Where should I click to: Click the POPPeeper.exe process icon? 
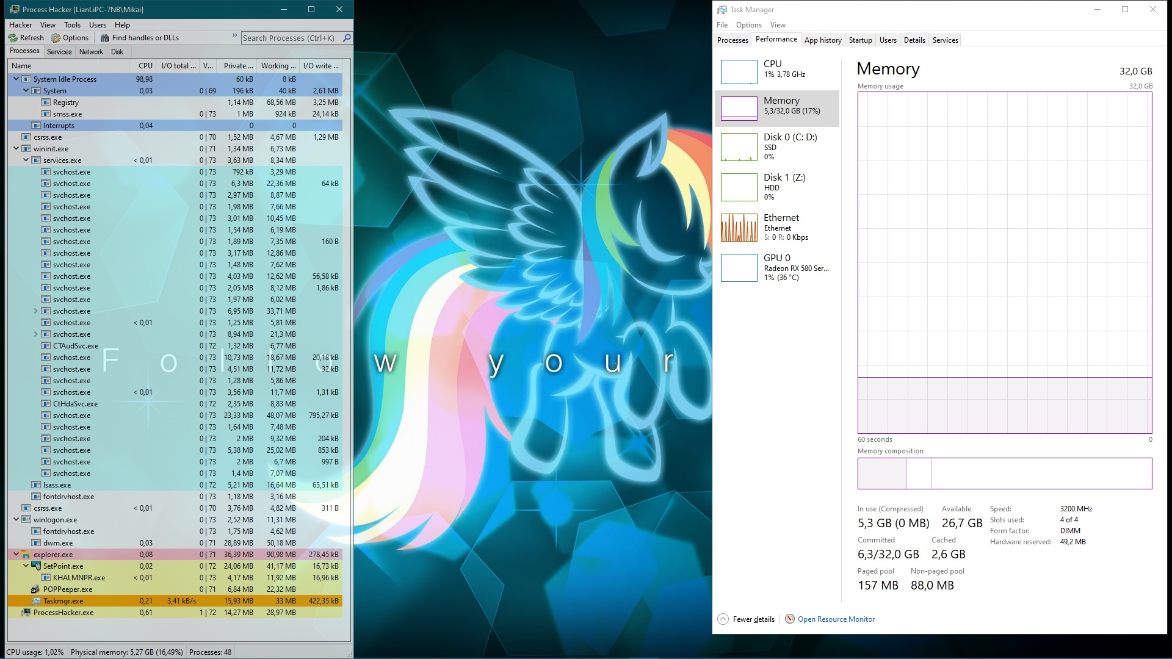(36, 589)
